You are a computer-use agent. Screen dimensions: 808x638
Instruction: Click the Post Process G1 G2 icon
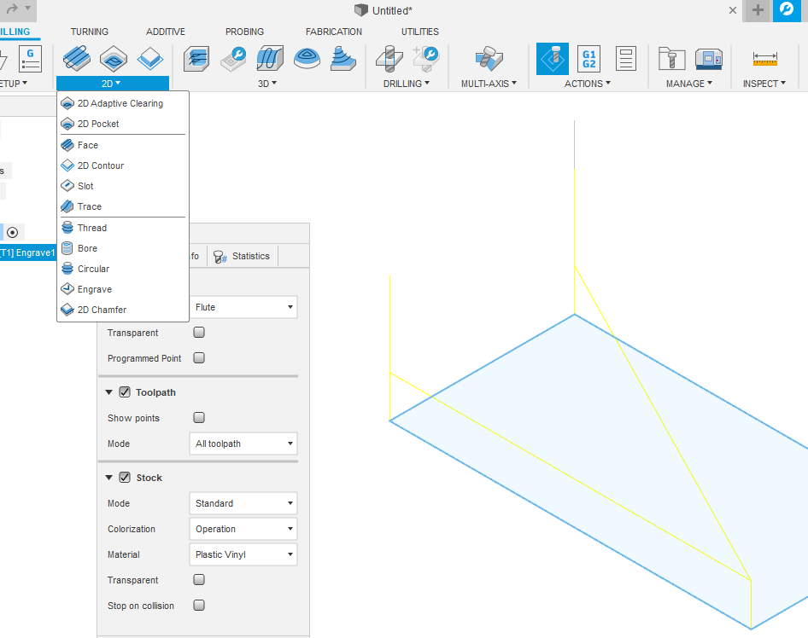coord(588,59)
